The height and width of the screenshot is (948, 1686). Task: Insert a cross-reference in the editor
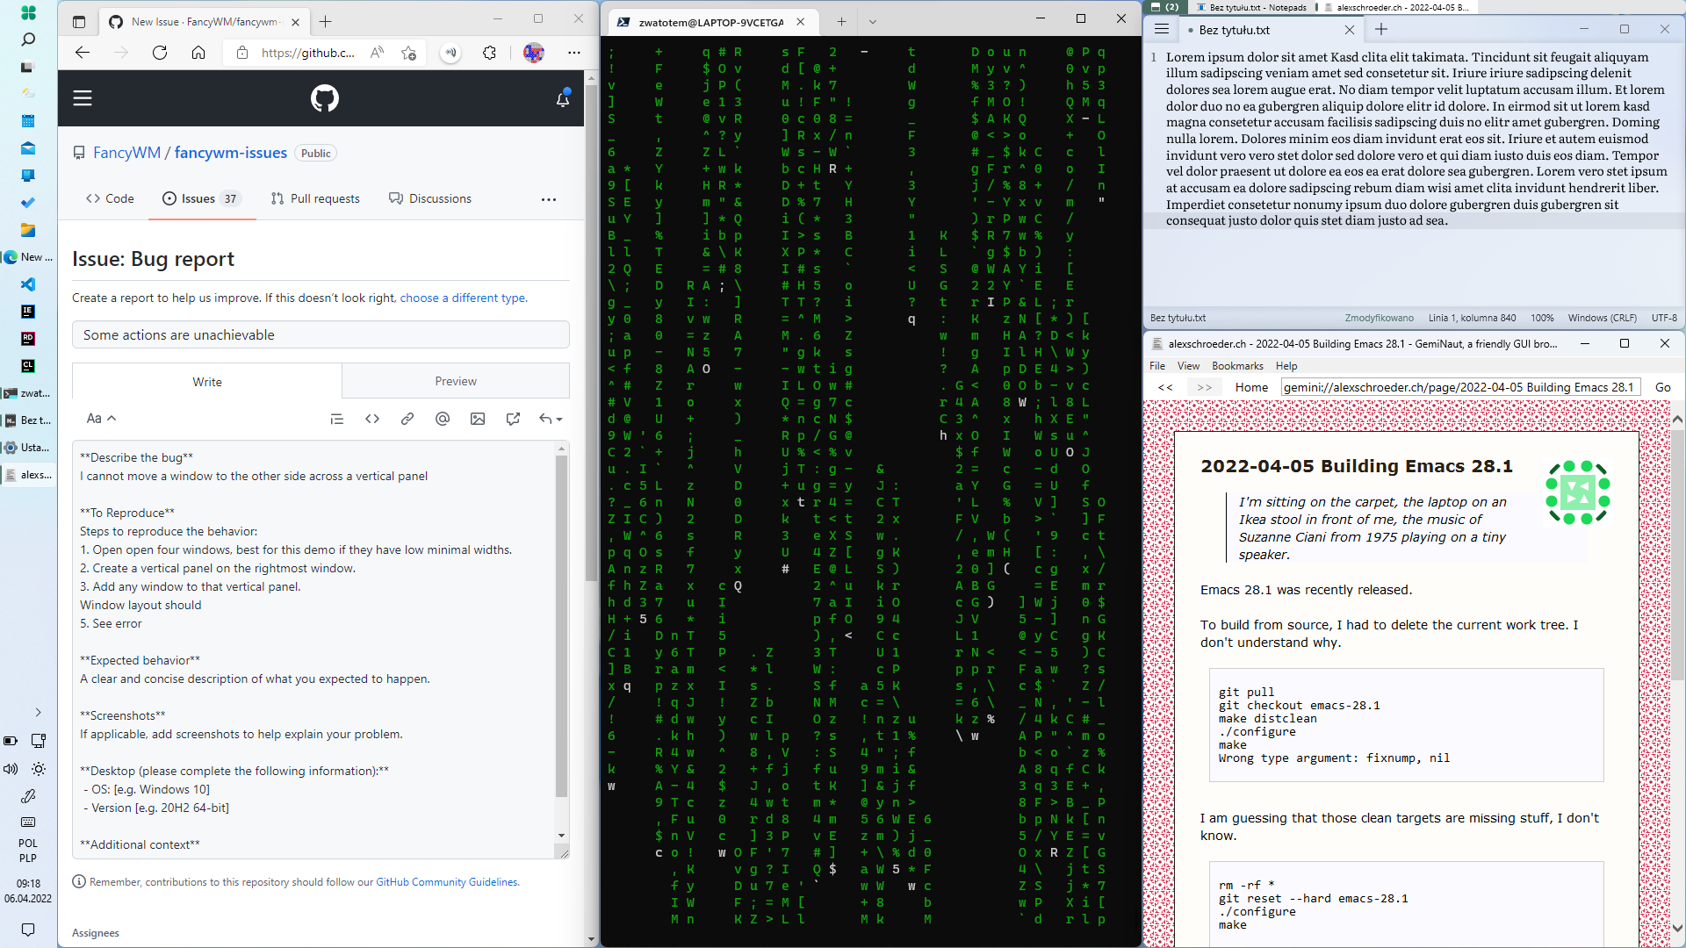[x=513, y=419]
